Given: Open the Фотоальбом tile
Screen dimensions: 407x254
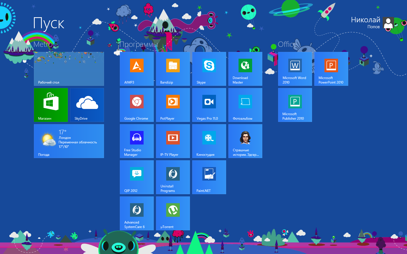Looking at the screenshot, I should tap(245, 105).
